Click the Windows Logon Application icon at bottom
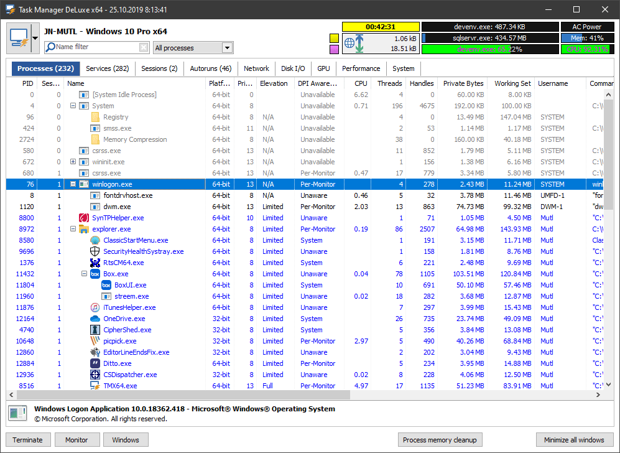 click(x=17, y=413)
